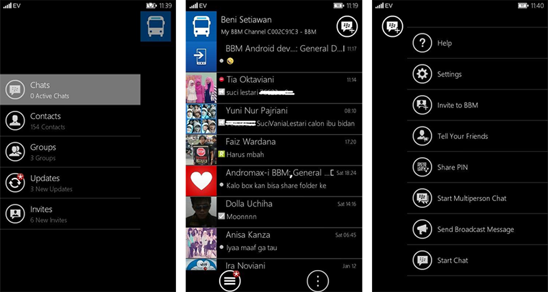The image size is (548, 292).
Task: Tap the Help question mark icon
Action: [422, 43]
